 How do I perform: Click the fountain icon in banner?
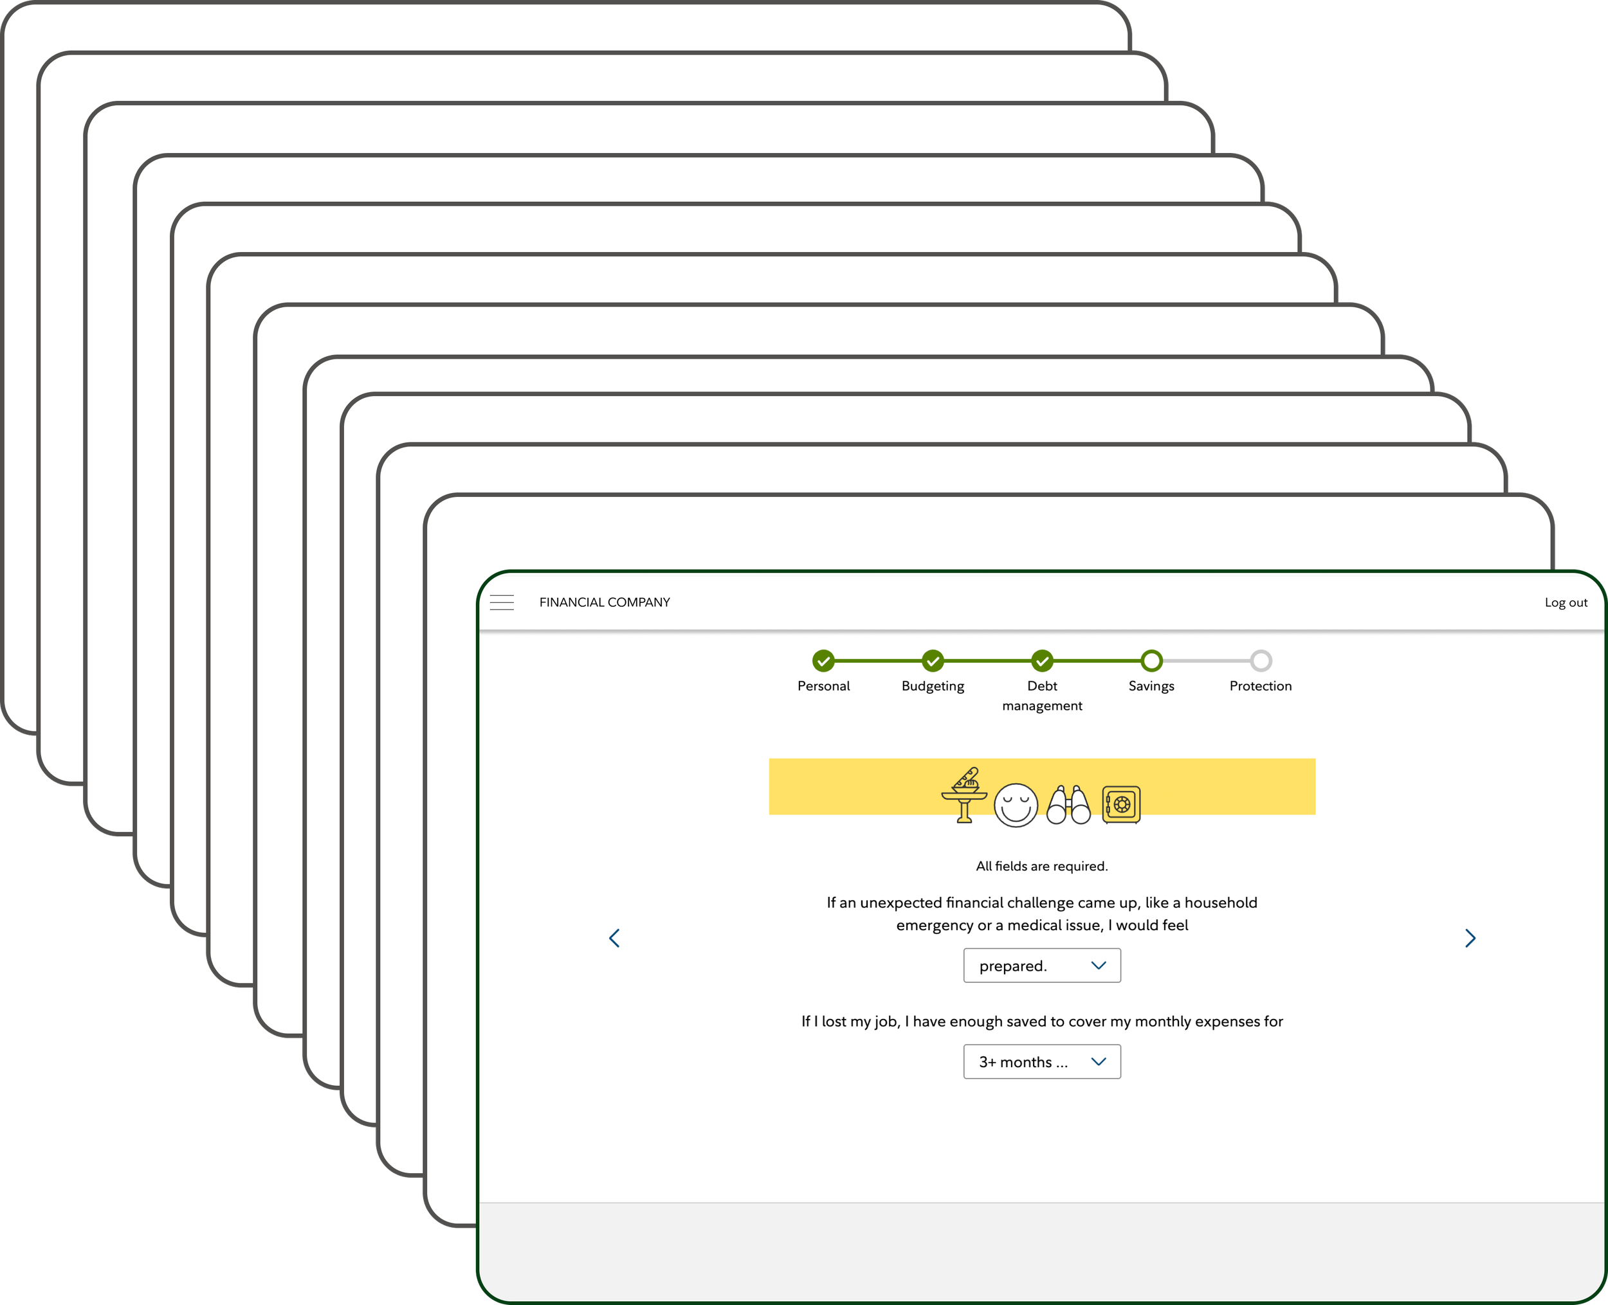click(964, 795)
